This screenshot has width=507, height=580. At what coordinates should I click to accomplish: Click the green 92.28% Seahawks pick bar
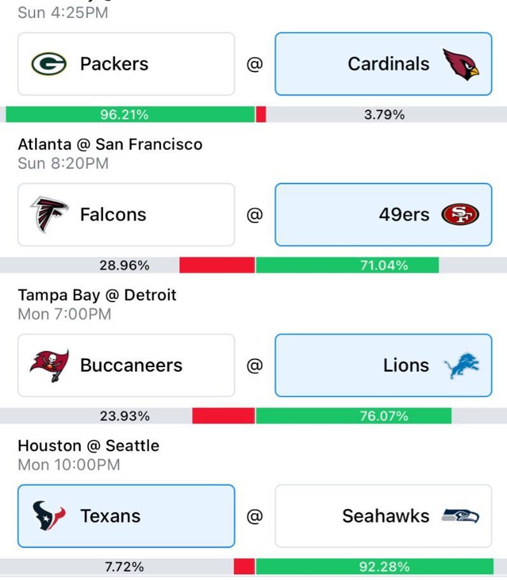click(x=375, y=567)
